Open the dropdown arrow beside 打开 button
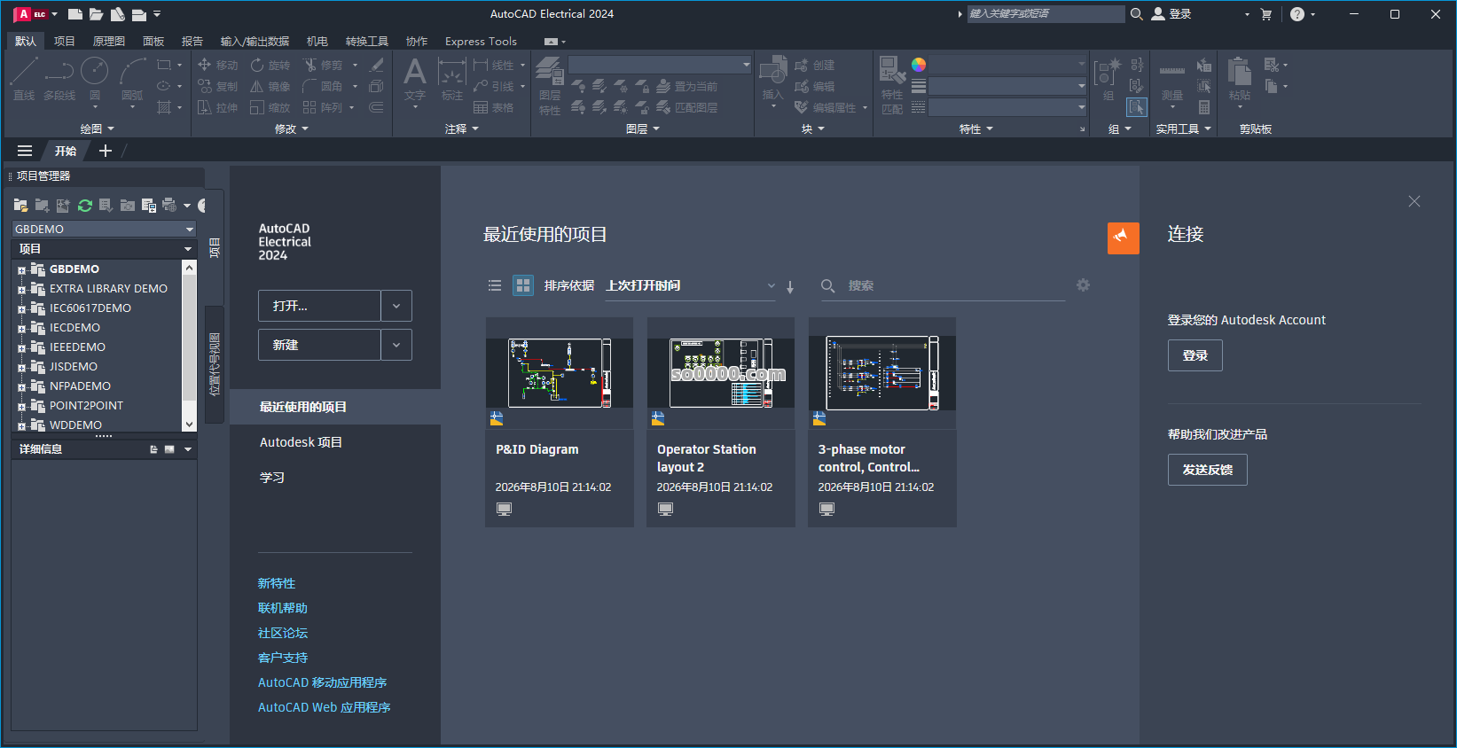The image size is (1457, 748). [396, 306]
